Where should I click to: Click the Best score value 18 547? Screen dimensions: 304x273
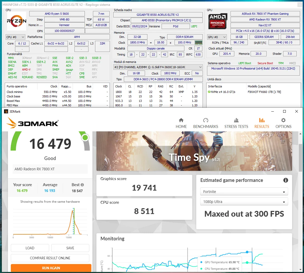(x=77, y=191)
